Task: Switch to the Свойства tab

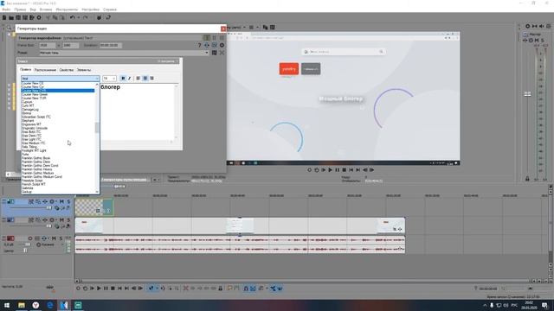Action: click(x=67, y=70)
